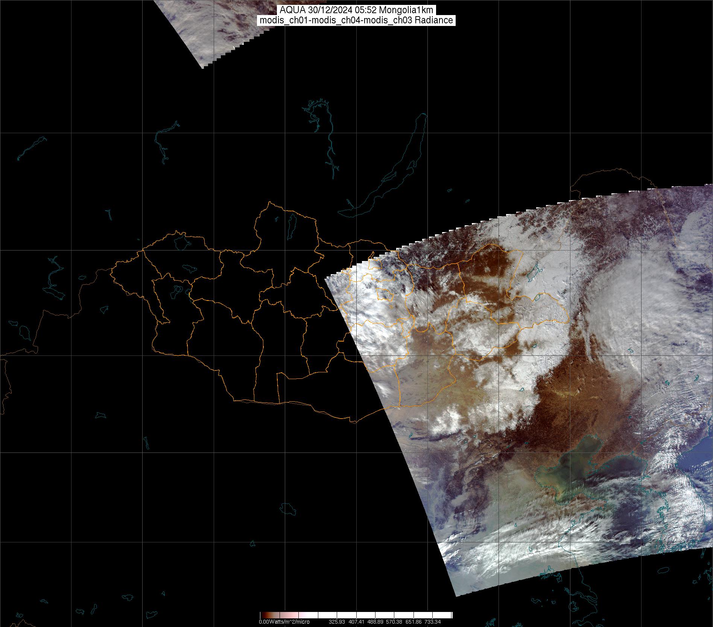Click the AQUA 30/12/2024 05:52 title label
Screen dimensions: 713x627
click(x=356, y=10)
